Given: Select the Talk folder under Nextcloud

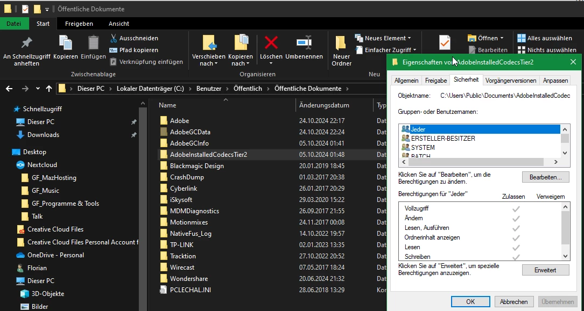Looking at the screenshot, I should (x=32, y=216).
